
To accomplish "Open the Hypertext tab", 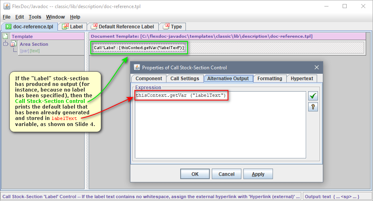I will 302,79.
